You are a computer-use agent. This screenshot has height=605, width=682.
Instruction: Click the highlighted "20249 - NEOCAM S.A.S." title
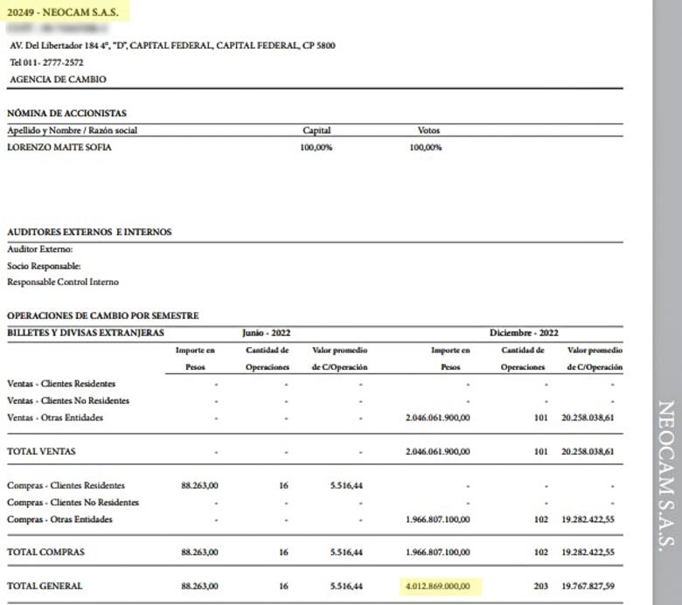[66, 11]
